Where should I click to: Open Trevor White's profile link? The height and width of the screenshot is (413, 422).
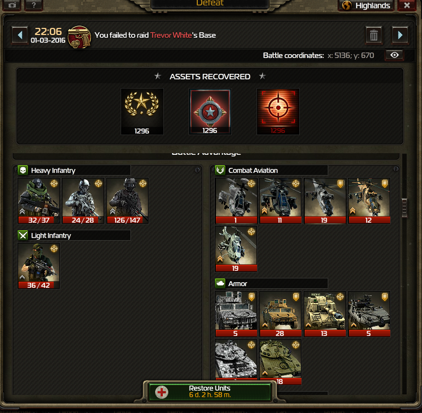(171, 35)
